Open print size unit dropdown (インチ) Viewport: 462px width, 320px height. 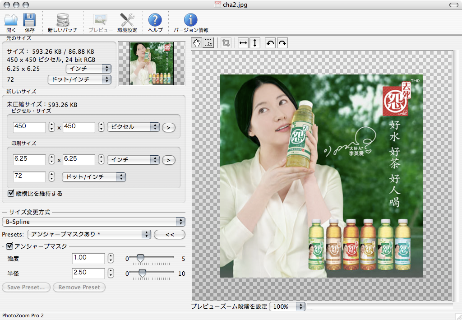[x=134, y=160]
